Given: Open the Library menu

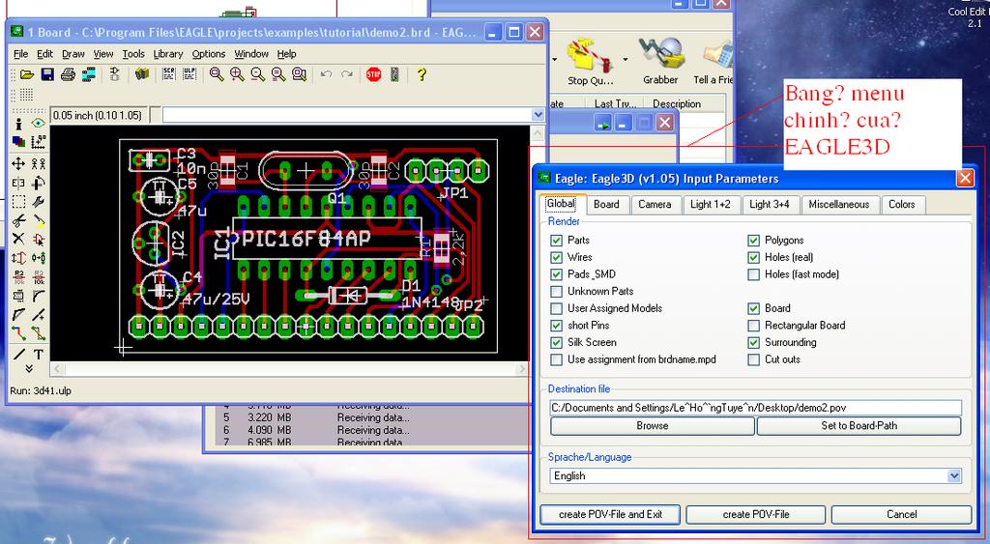Looking at the screenshot, I should click(167, 54).
